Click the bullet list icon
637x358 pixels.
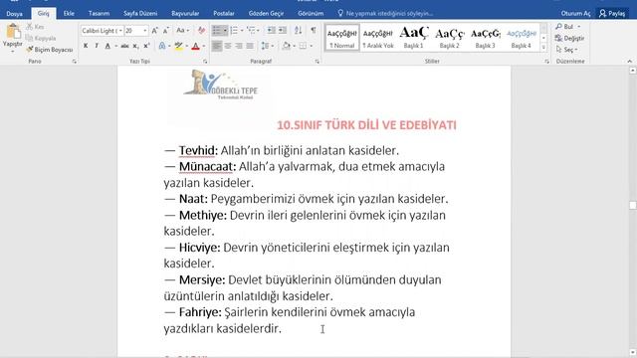[217, 31]
